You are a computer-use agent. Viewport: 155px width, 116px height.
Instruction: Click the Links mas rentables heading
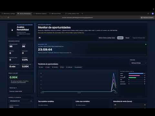point(83,101)
